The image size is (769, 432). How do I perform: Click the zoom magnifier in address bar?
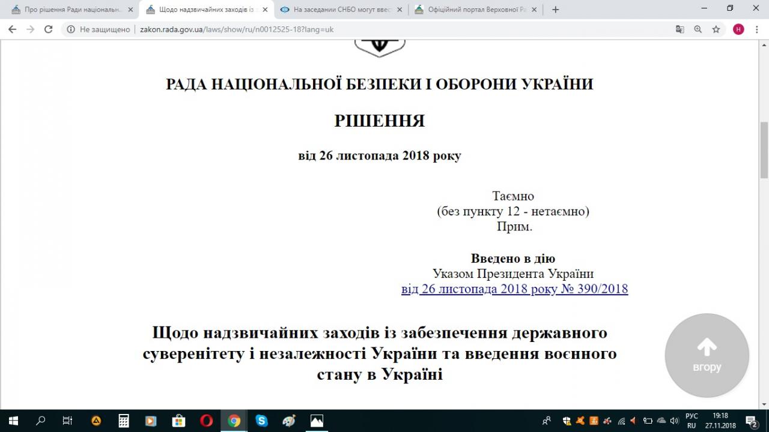[x=698, y=29]
